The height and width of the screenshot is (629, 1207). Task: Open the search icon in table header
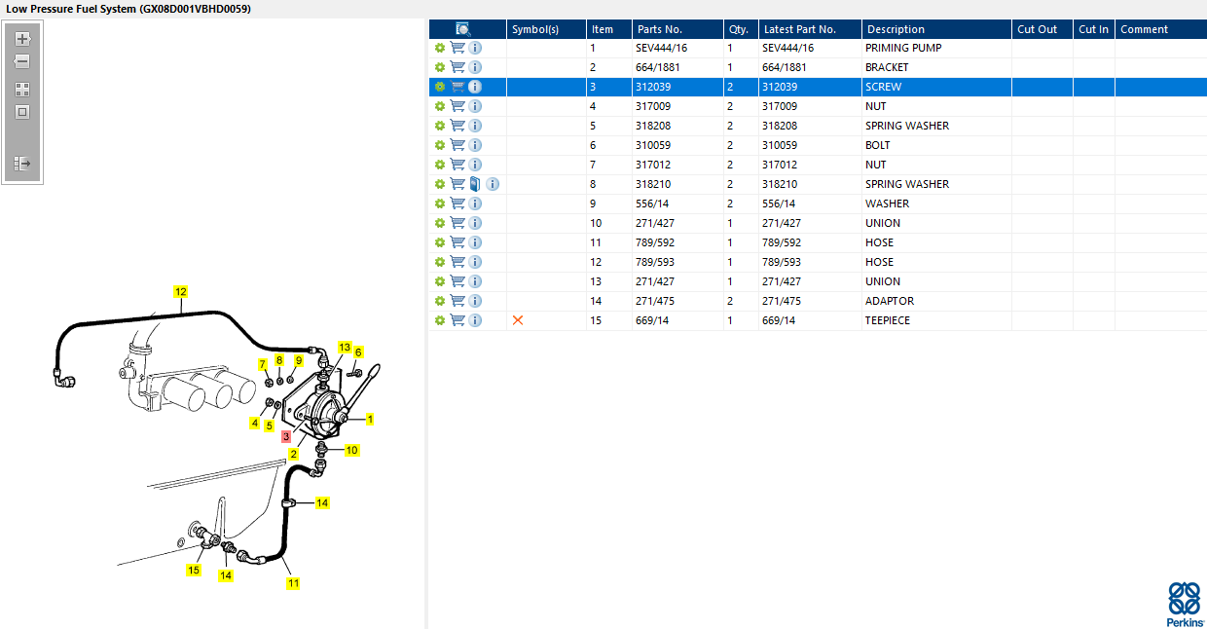[x=463, y=29]
